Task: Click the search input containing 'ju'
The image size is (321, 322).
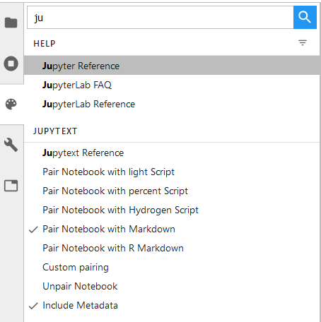Action: pyautogui.click(x=160, y=18)
